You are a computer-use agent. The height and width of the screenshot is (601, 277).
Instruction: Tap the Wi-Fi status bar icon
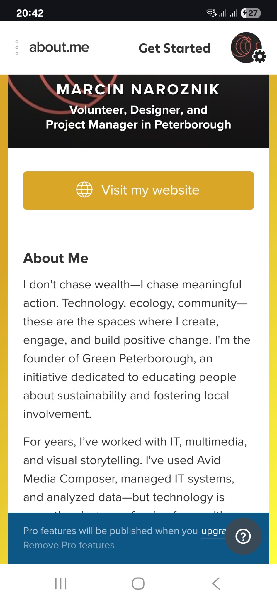tap(210, 13)
